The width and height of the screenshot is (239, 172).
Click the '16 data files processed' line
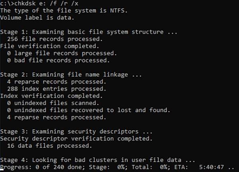point(49,145)
